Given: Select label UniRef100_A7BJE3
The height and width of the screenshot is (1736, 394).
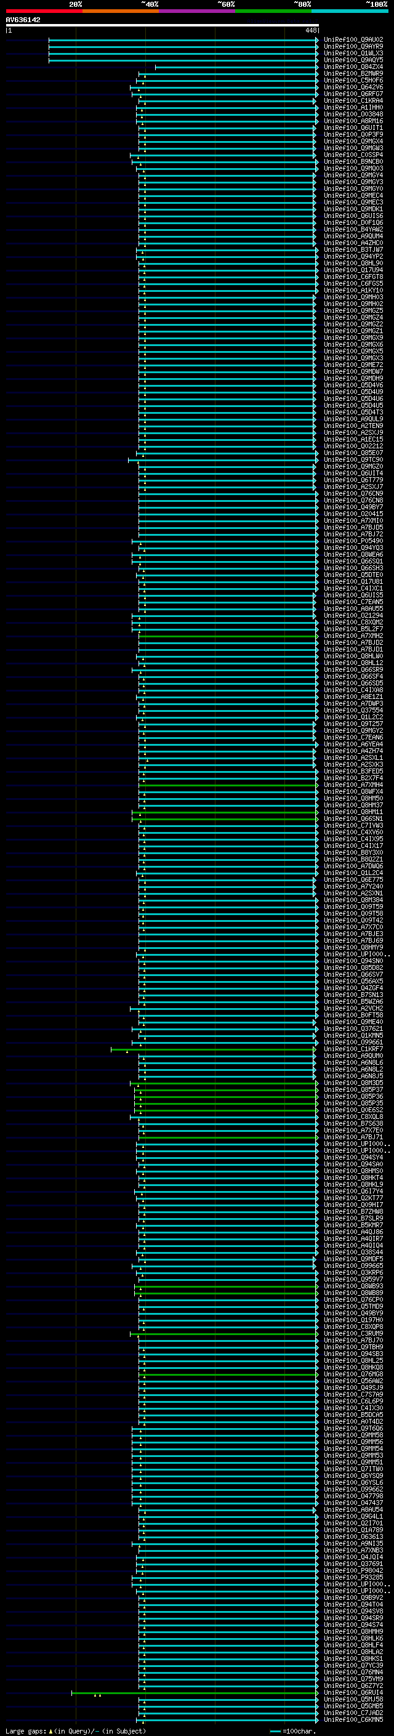Looking at the screenshot, I should coord(353,934).
